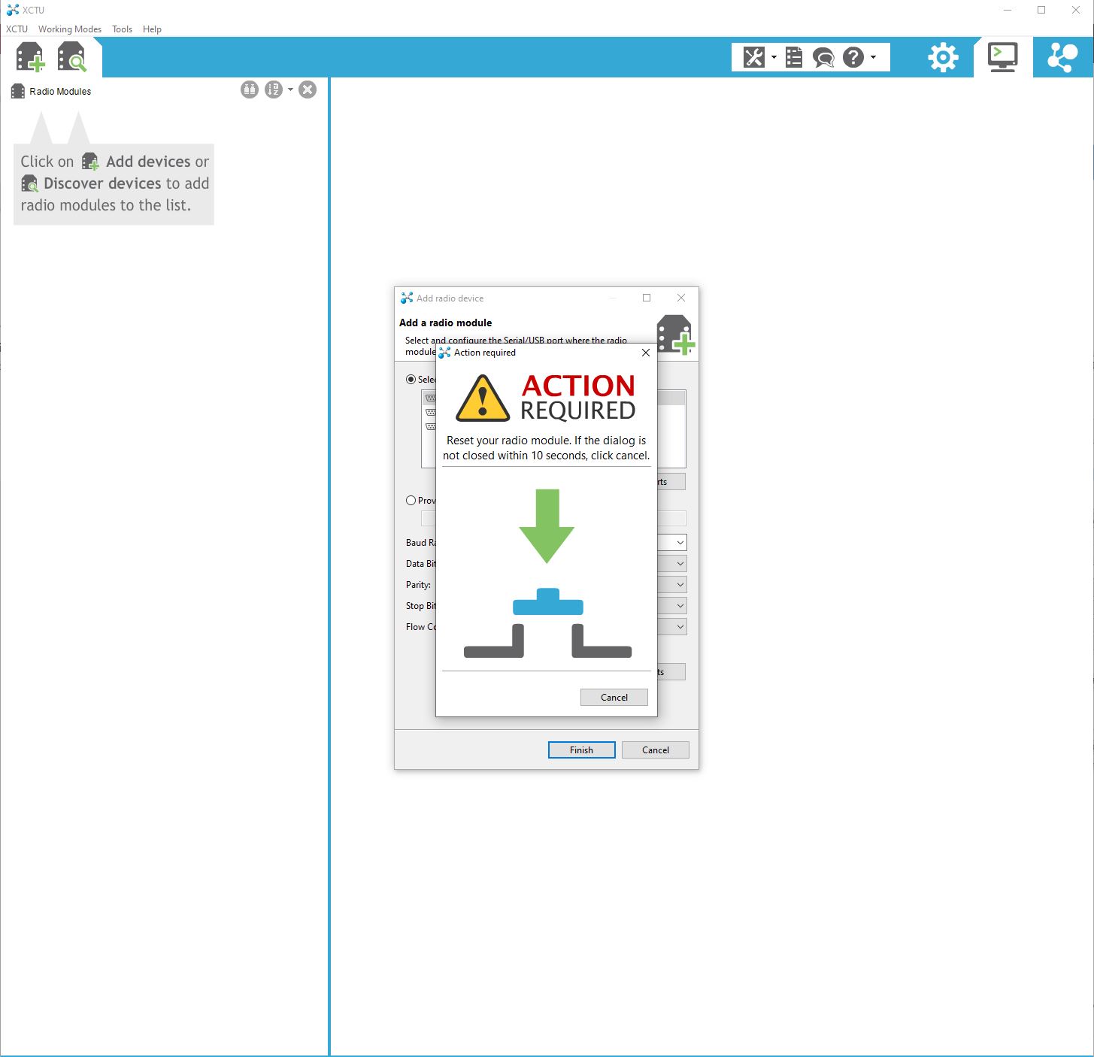Click the sort radio modules icon

coord(273,90)
